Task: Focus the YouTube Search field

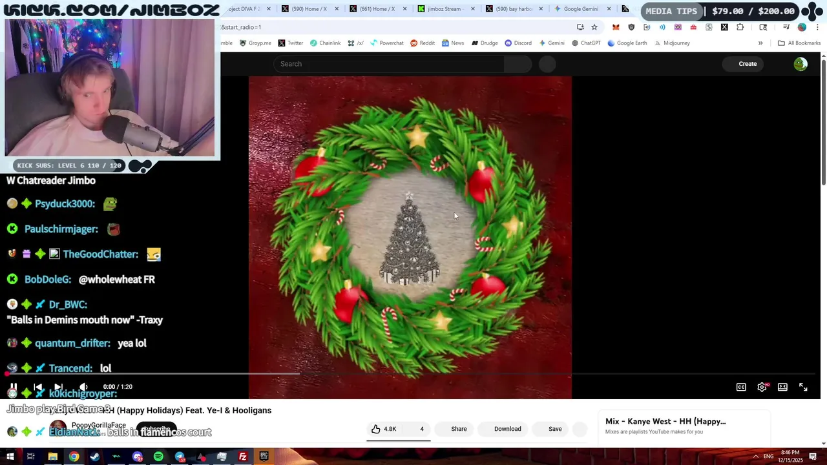Action: pos(389,64)
